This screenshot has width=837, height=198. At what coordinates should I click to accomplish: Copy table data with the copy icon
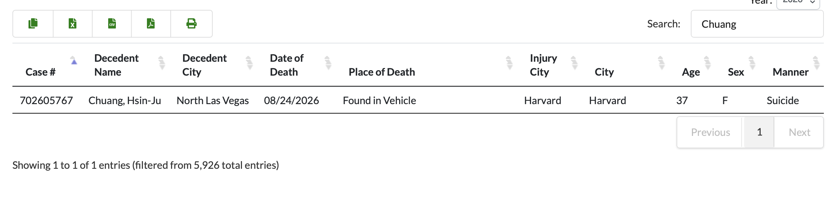(33, 24)
